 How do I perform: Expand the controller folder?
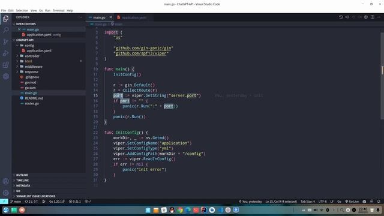49,56
